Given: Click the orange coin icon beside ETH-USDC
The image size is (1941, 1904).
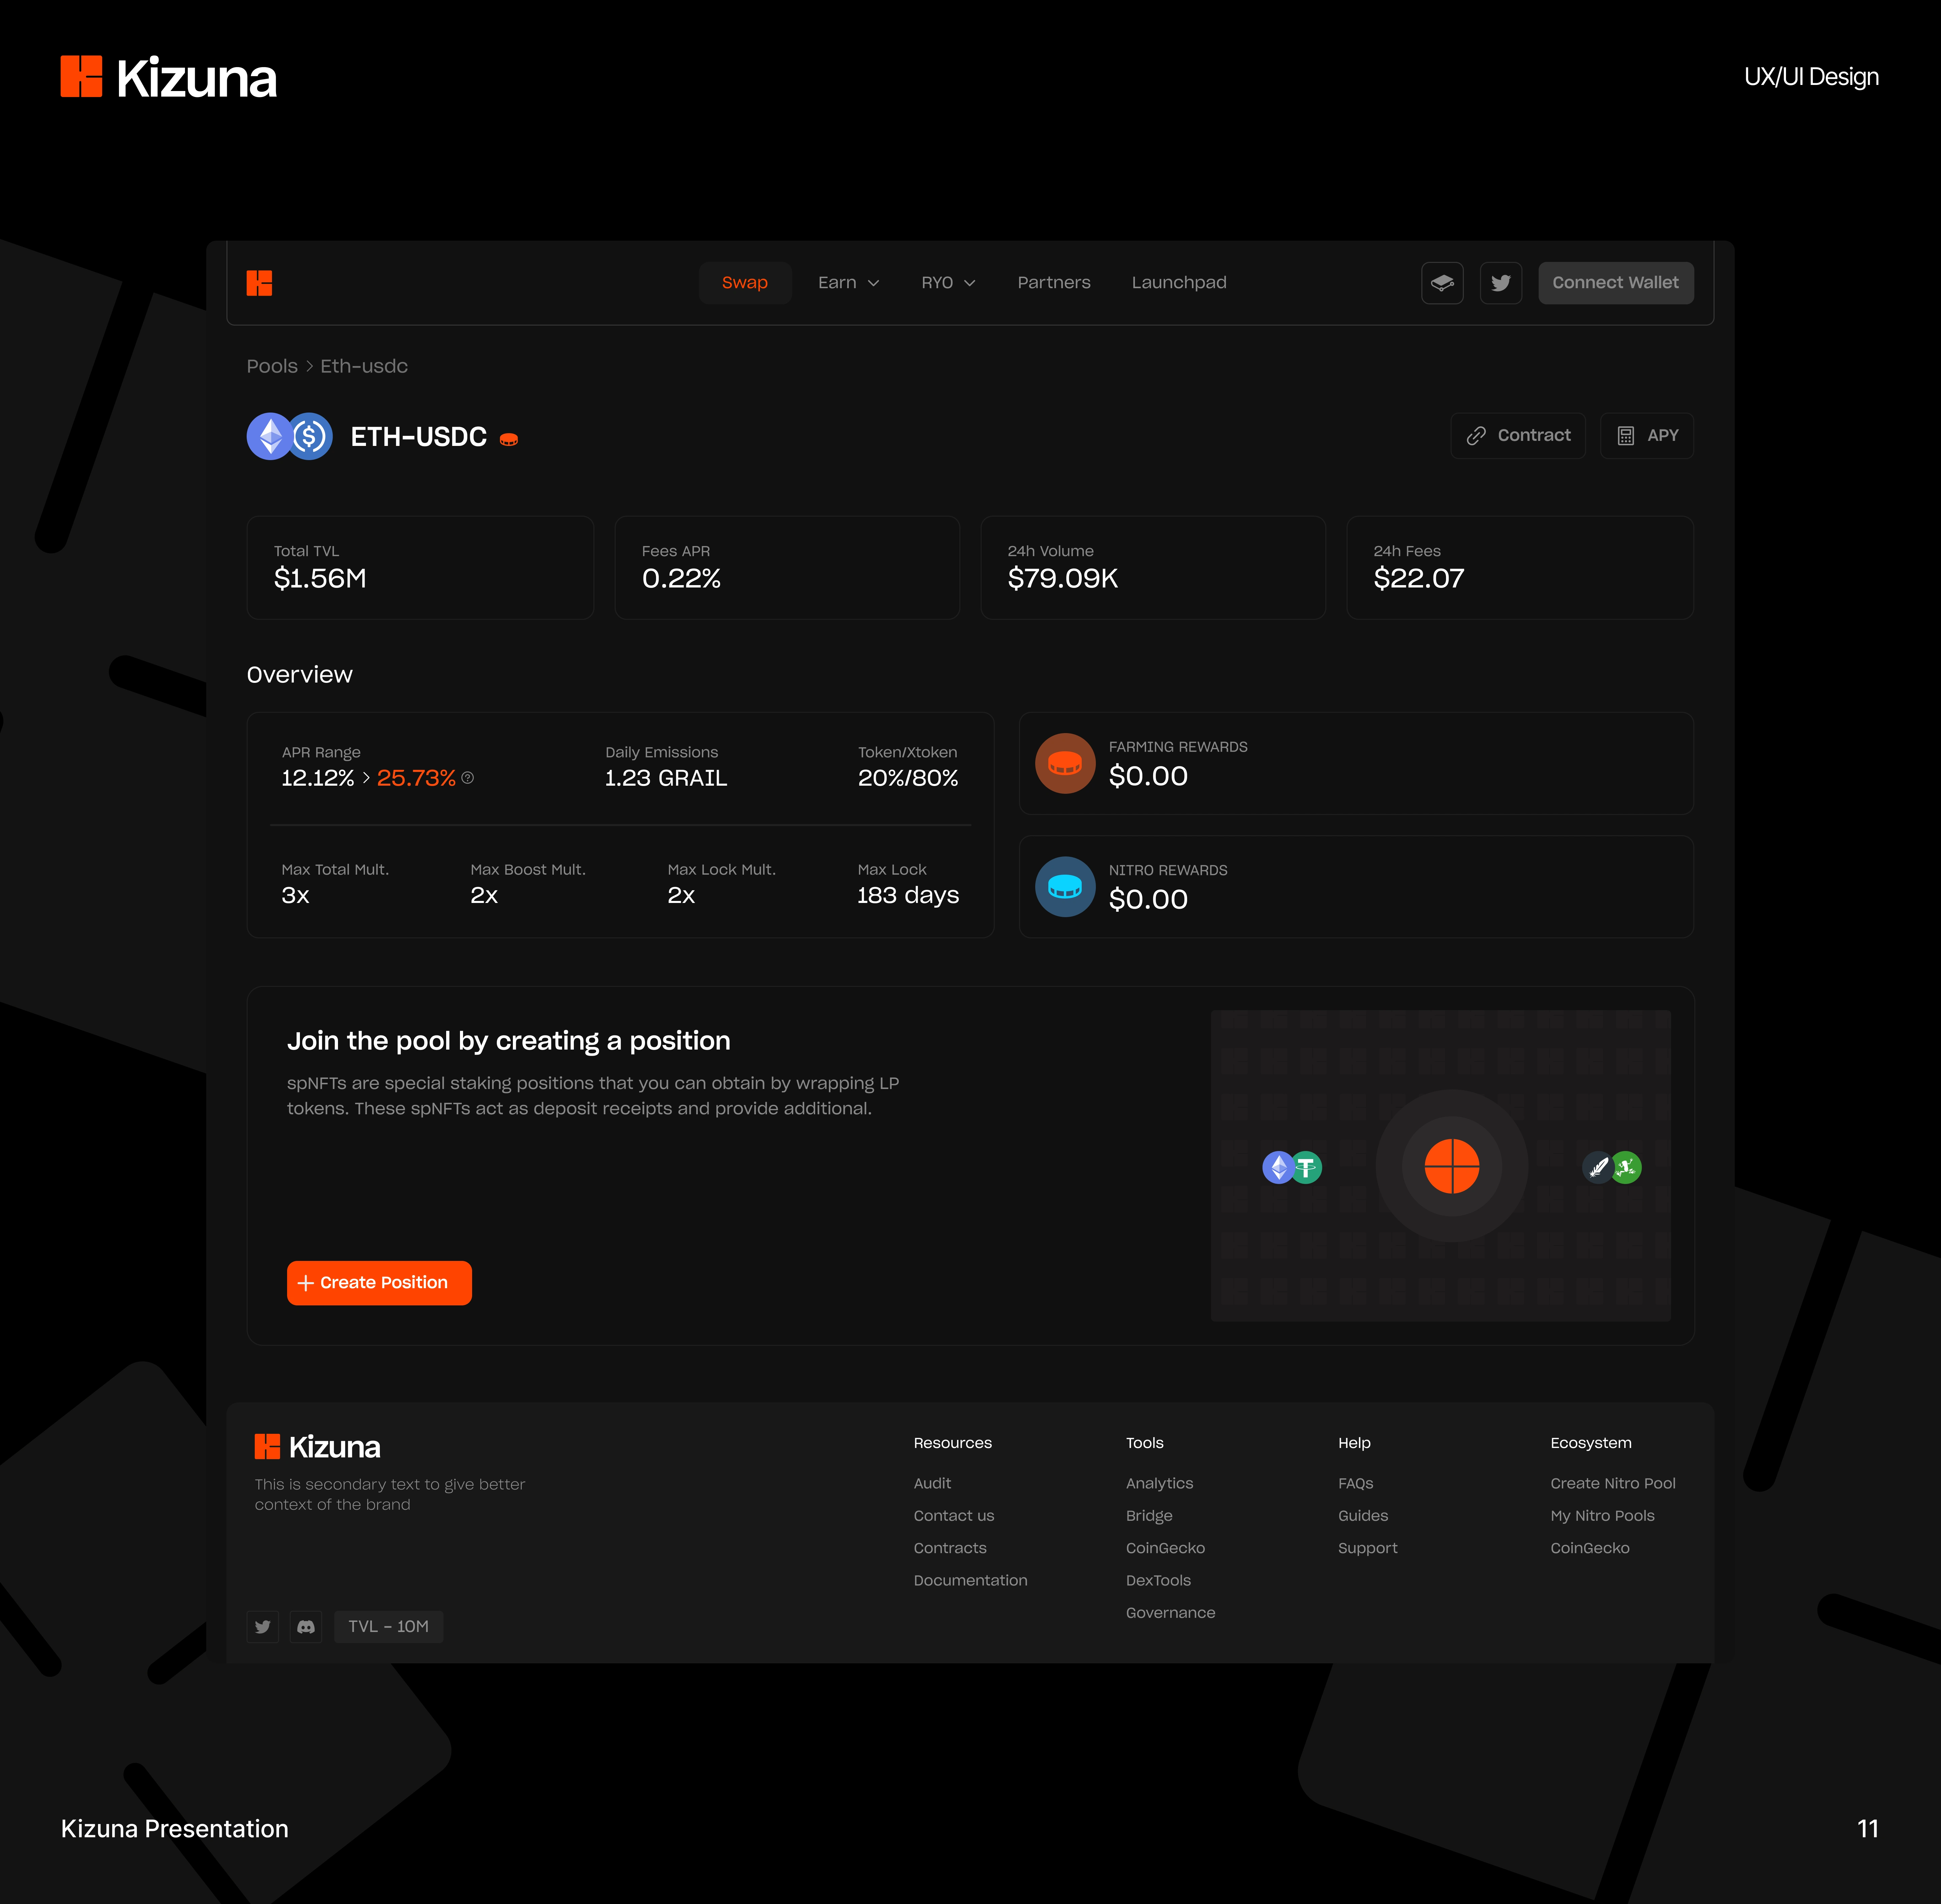Looking at the screenshot, I should 509,439.
